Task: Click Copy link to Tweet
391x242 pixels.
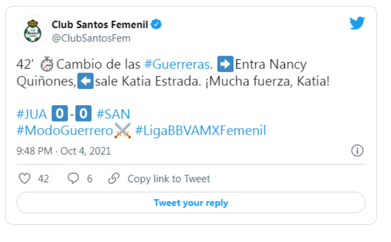Action: point(169,179)
